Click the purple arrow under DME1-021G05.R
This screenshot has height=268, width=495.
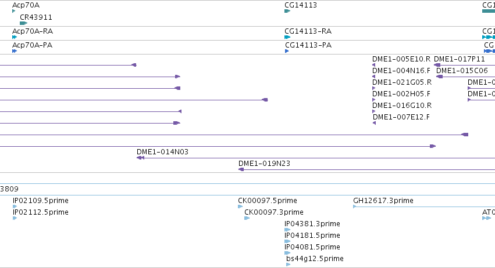coord(374,88)
